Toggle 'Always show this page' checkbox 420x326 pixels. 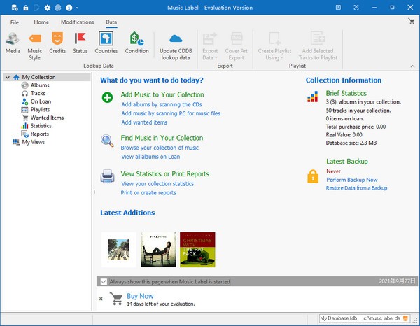click(x=104, y=281)
